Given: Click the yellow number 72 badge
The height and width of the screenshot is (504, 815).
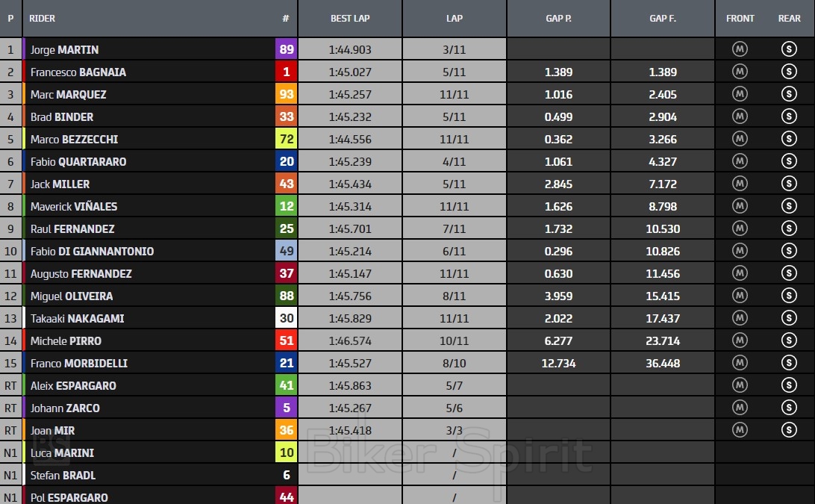Looking at the screenshot, I should point(287,140).
